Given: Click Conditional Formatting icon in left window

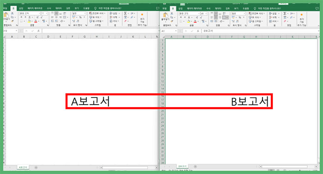Looking at the screenshot, I should pos(90,13).
